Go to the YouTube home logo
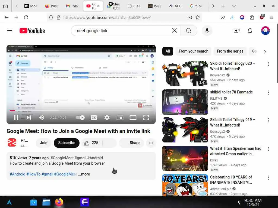Screen dimensions: 278x208 pos(32,31)
